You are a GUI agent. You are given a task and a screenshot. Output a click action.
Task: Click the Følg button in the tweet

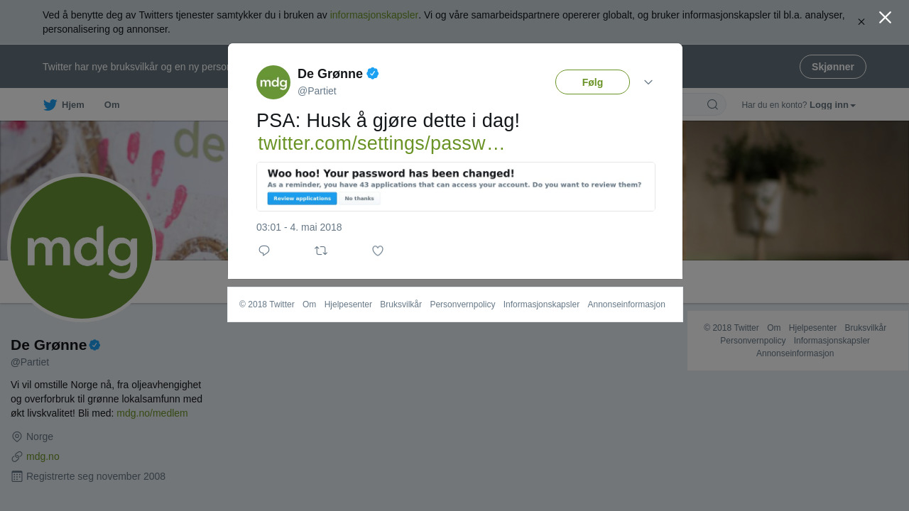click(592, 82)
